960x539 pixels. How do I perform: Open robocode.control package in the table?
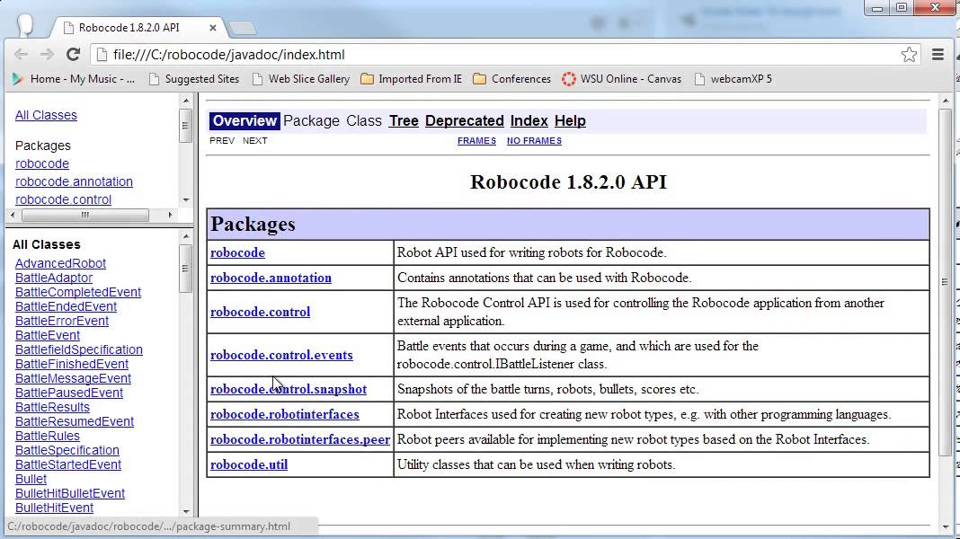pos(260,312)
